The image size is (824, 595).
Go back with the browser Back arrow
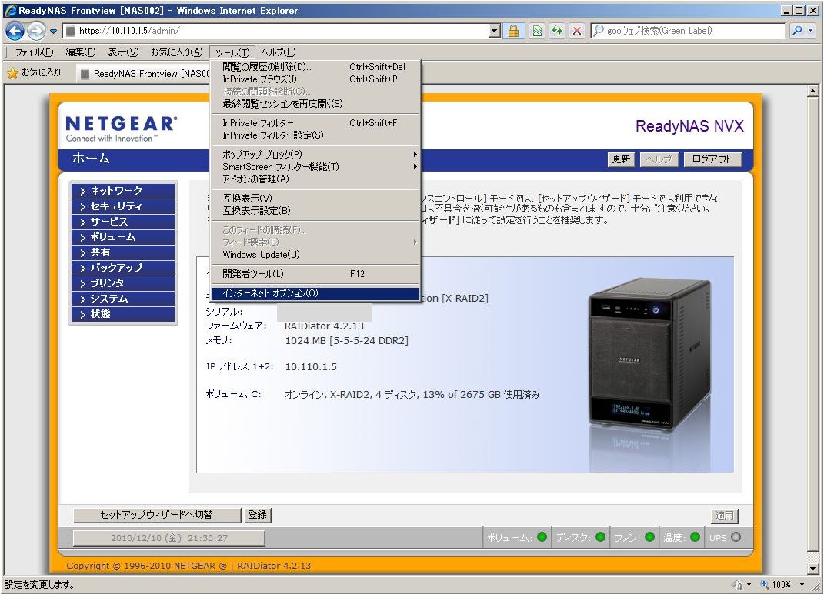point(15,31)
